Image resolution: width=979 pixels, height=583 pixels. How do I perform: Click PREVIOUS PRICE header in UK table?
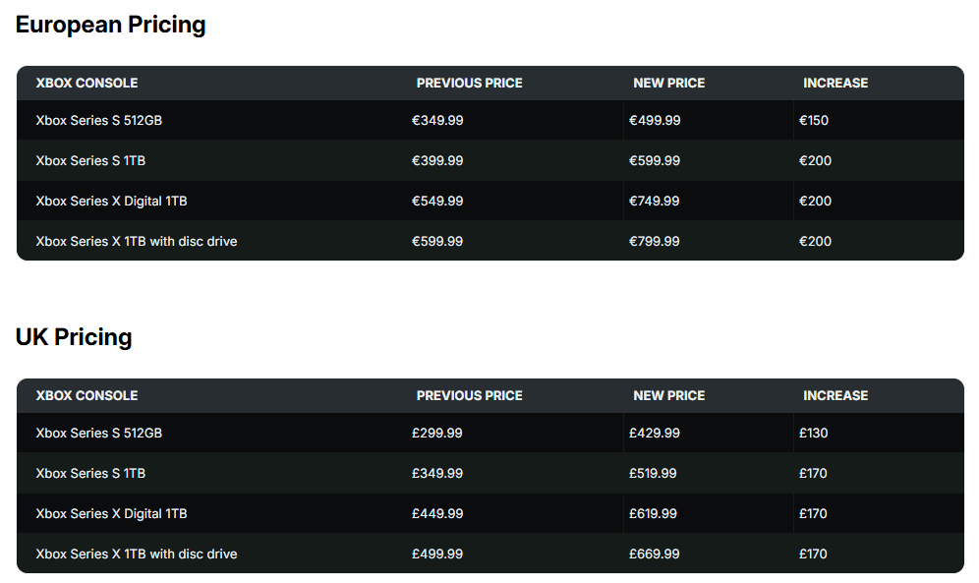point(470,396)
